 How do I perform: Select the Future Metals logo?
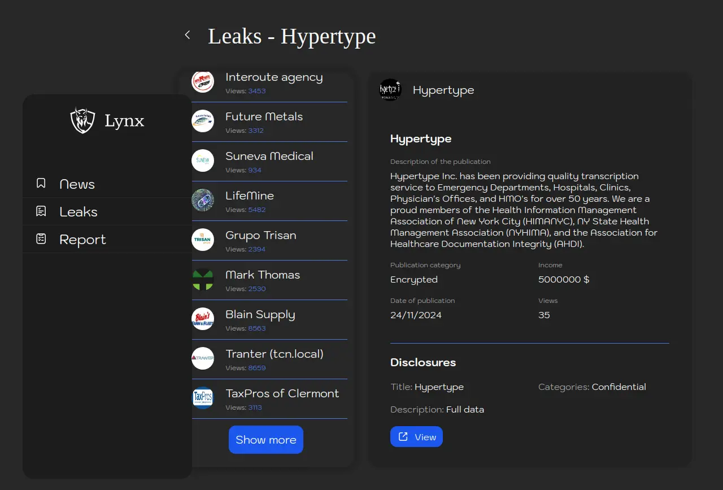203,121
